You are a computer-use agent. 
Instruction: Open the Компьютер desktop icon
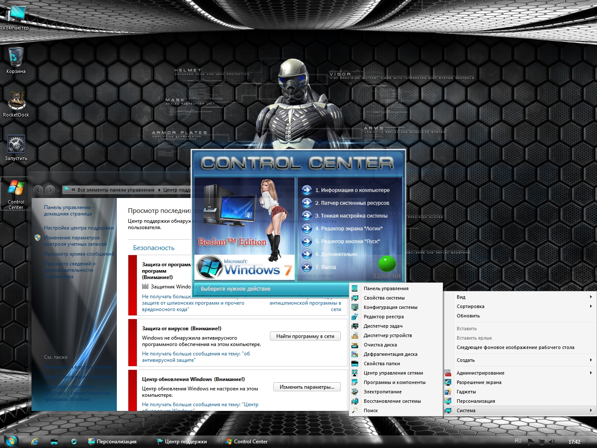pyautogui.click(x=16, y=17)
